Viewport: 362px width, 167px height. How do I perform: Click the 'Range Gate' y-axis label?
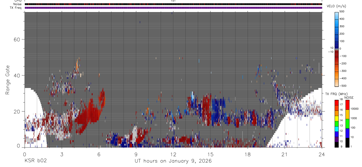(8, 80)
